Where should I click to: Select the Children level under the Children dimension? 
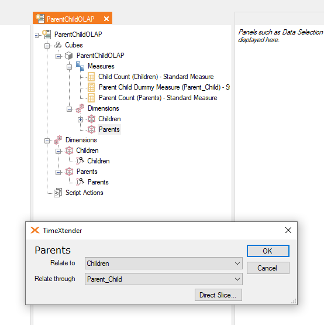click(98, 161)
